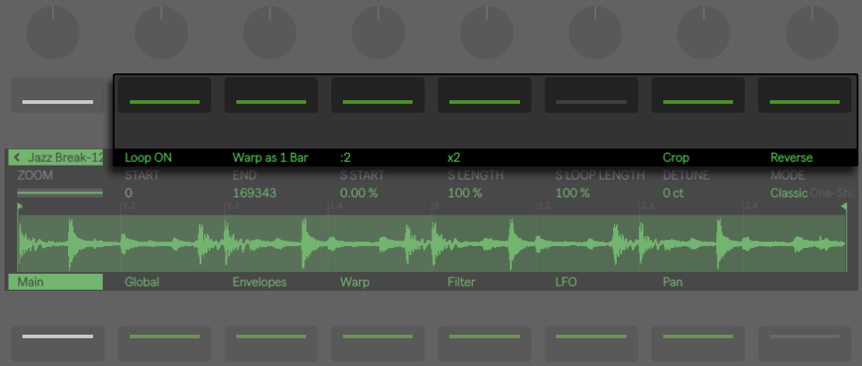Push the upper display button above Warp as 1 Bar
The image size is (862, 366).
pyautogui.click(x=271, y=95)
